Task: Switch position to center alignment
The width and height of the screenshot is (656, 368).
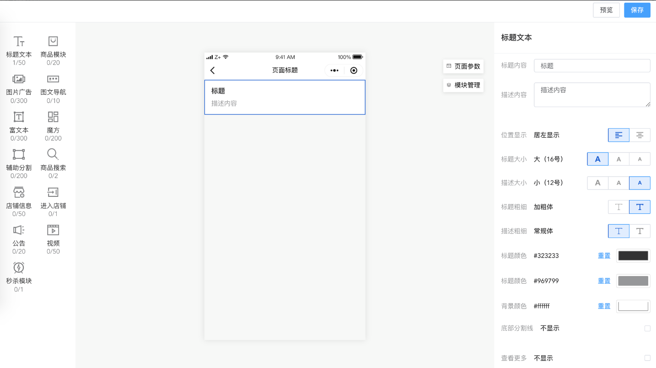Action: pos(640,135)
